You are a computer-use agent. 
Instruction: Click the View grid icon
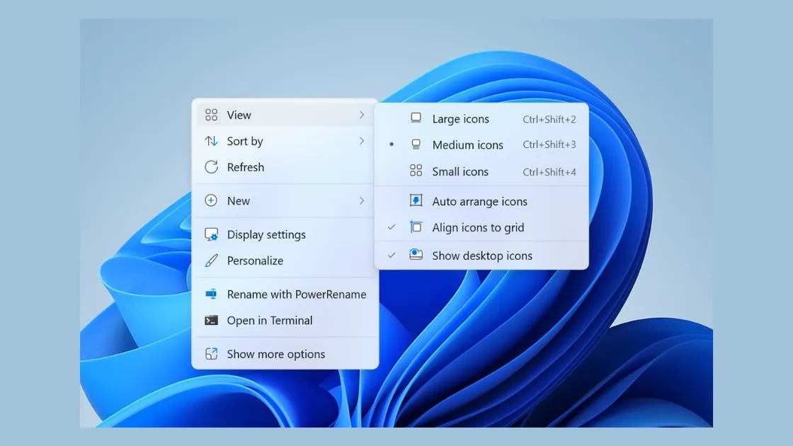[x=211, y=114]
